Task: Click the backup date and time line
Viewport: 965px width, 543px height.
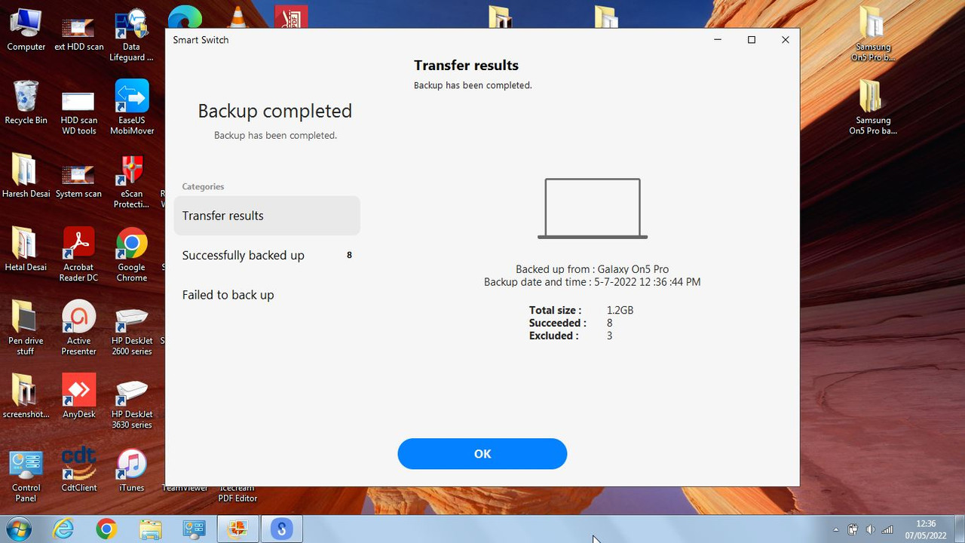Action: pyautogui.click(x=592, y=282)
